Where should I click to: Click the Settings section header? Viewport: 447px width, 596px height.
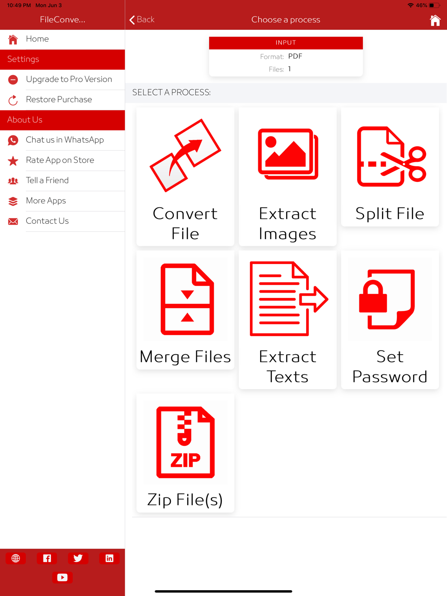tap(63, 59)
